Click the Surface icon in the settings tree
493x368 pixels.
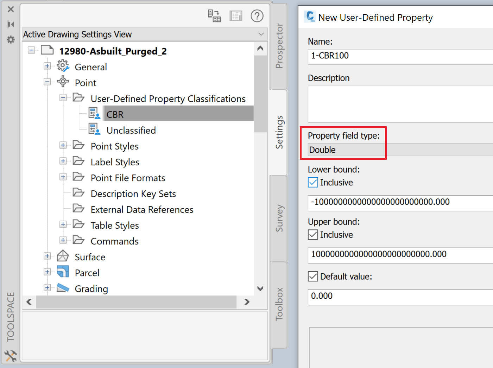coord(63,256)
